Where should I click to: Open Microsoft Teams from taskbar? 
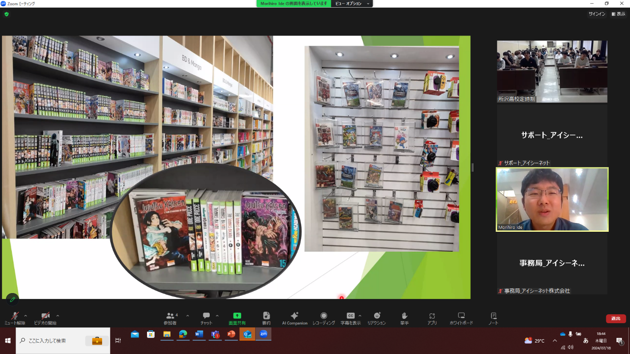click(x=215, y=334)
